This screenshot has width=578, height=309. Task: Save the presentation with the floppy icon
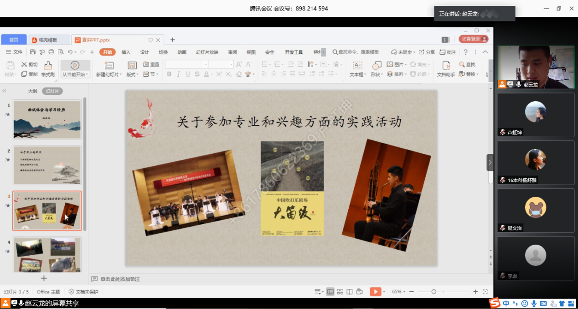click(33, 52)
